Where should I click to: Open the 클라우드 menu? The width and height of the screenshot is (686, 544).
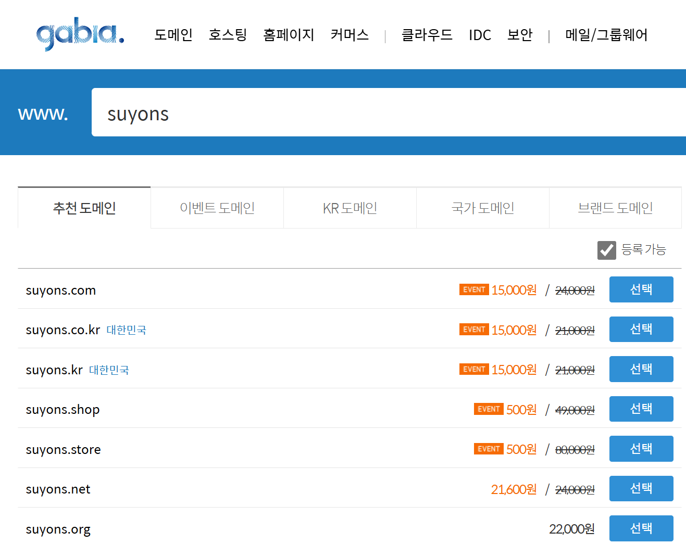[427, 35]
